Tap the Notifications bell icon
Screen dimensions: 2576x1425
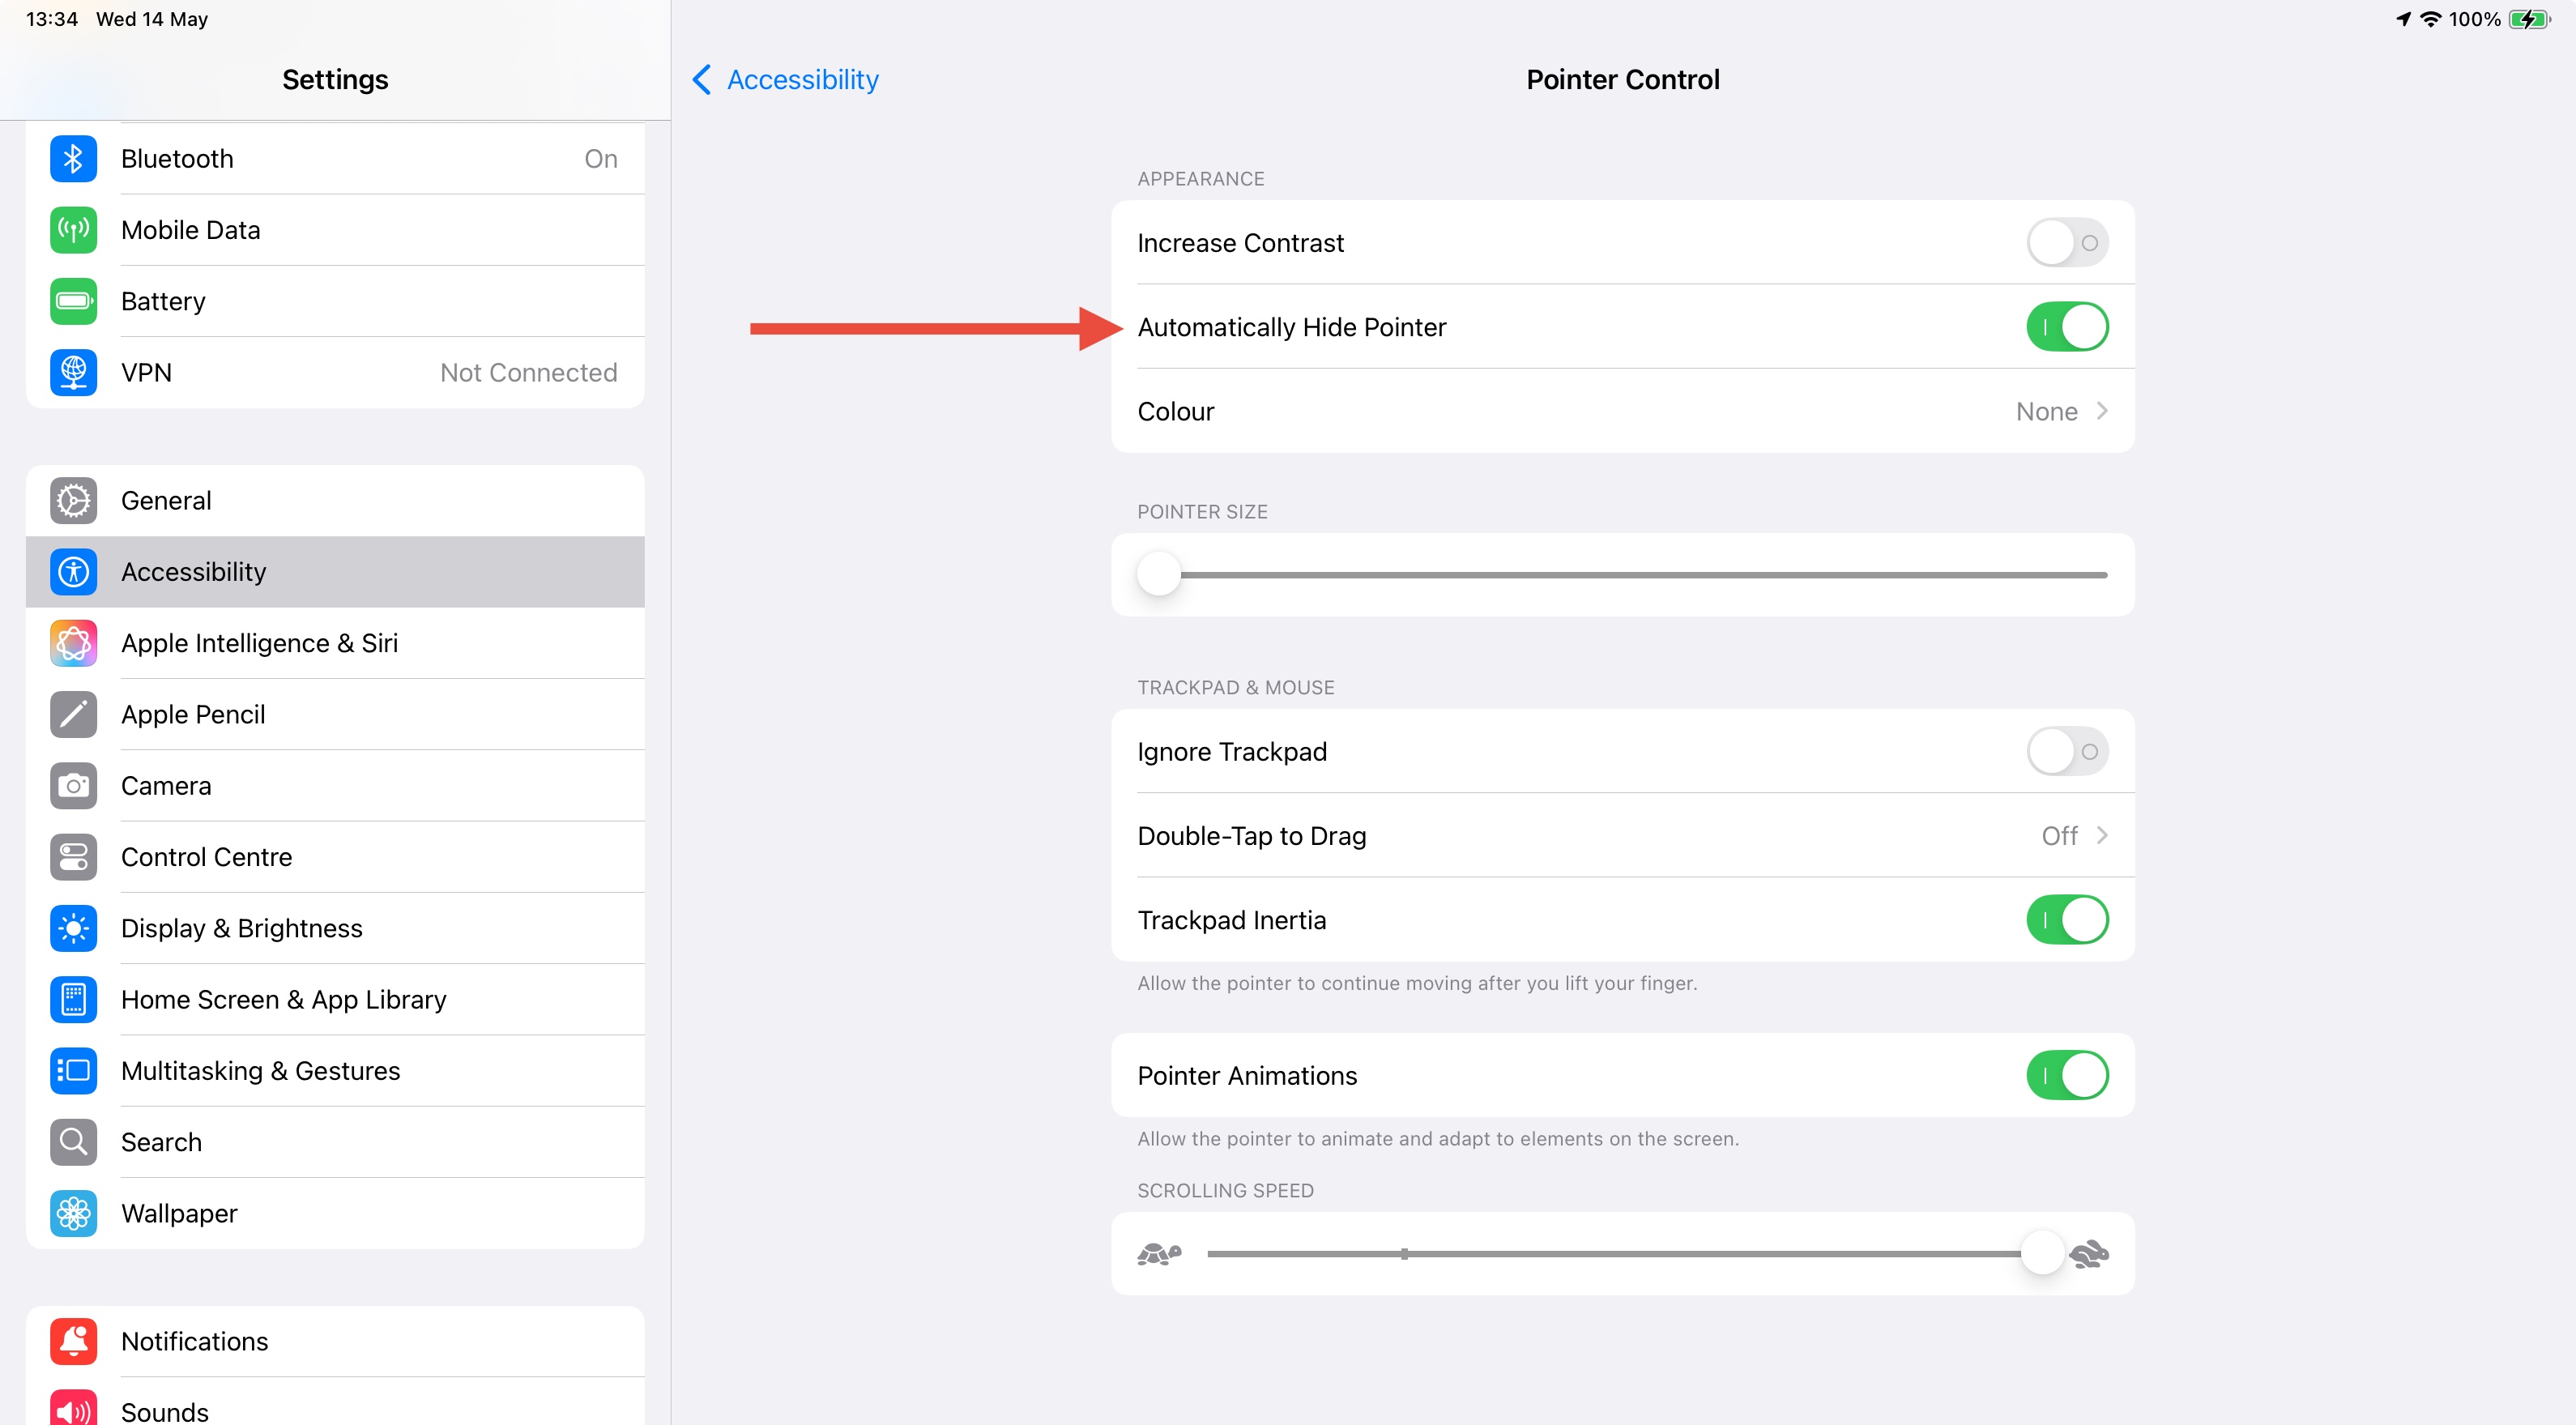[73, 1341]
